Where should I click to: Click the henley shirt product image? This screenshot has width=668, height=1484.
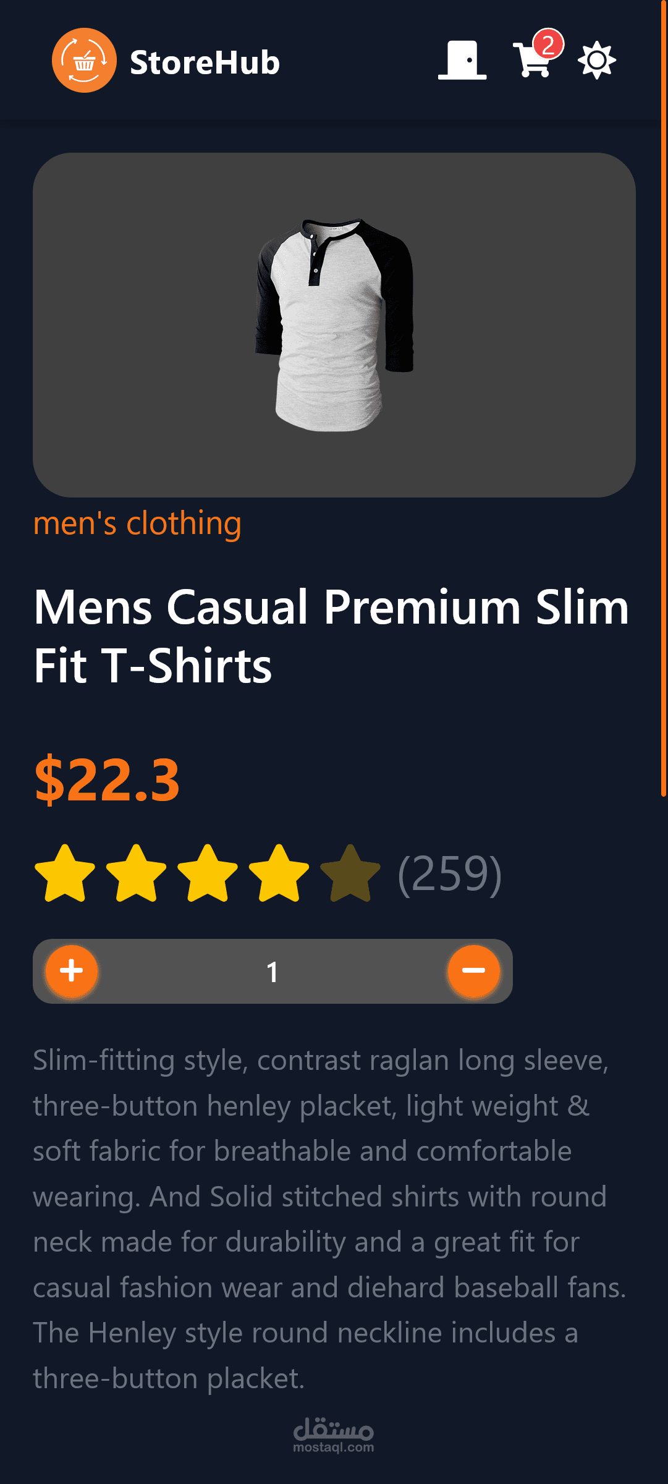click(334, 324)
